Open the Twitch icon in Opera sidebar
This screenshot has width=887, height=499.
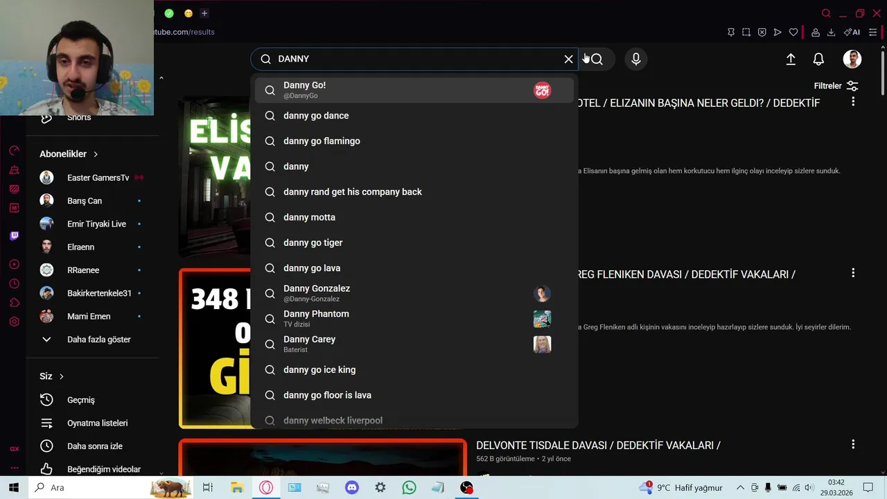pyautogui.click(x=14, y=236)
